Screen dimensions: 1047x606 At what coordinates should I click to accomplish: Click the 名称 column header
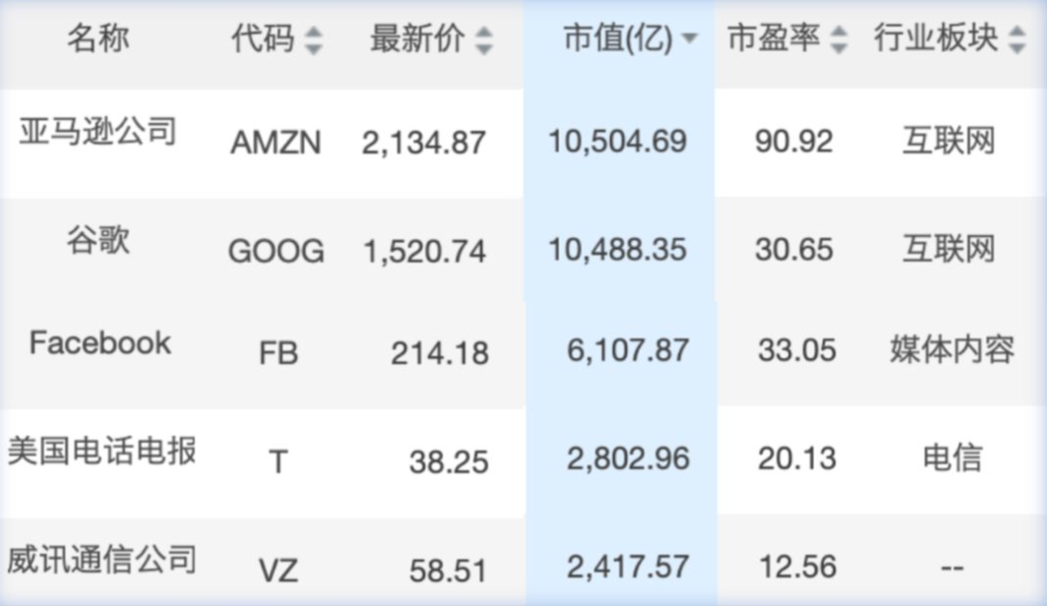[97, 39]
